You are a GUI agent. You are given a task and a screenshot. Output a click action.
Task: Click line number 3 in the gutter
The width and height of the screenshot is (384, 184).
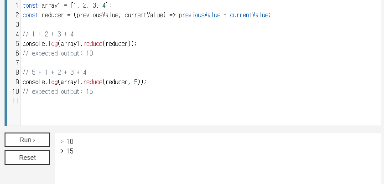(17, 25)
